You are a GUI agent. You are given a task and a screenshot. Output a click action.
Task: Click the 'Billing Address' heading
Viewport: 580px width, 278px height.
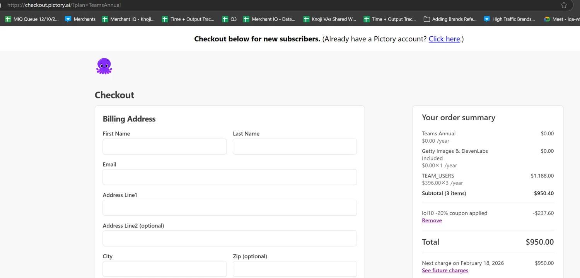click(x=129, y=119)
